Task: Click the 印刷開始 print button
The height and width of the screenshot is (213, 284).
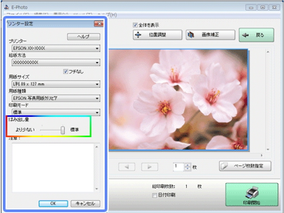Action: coord(252,195)
